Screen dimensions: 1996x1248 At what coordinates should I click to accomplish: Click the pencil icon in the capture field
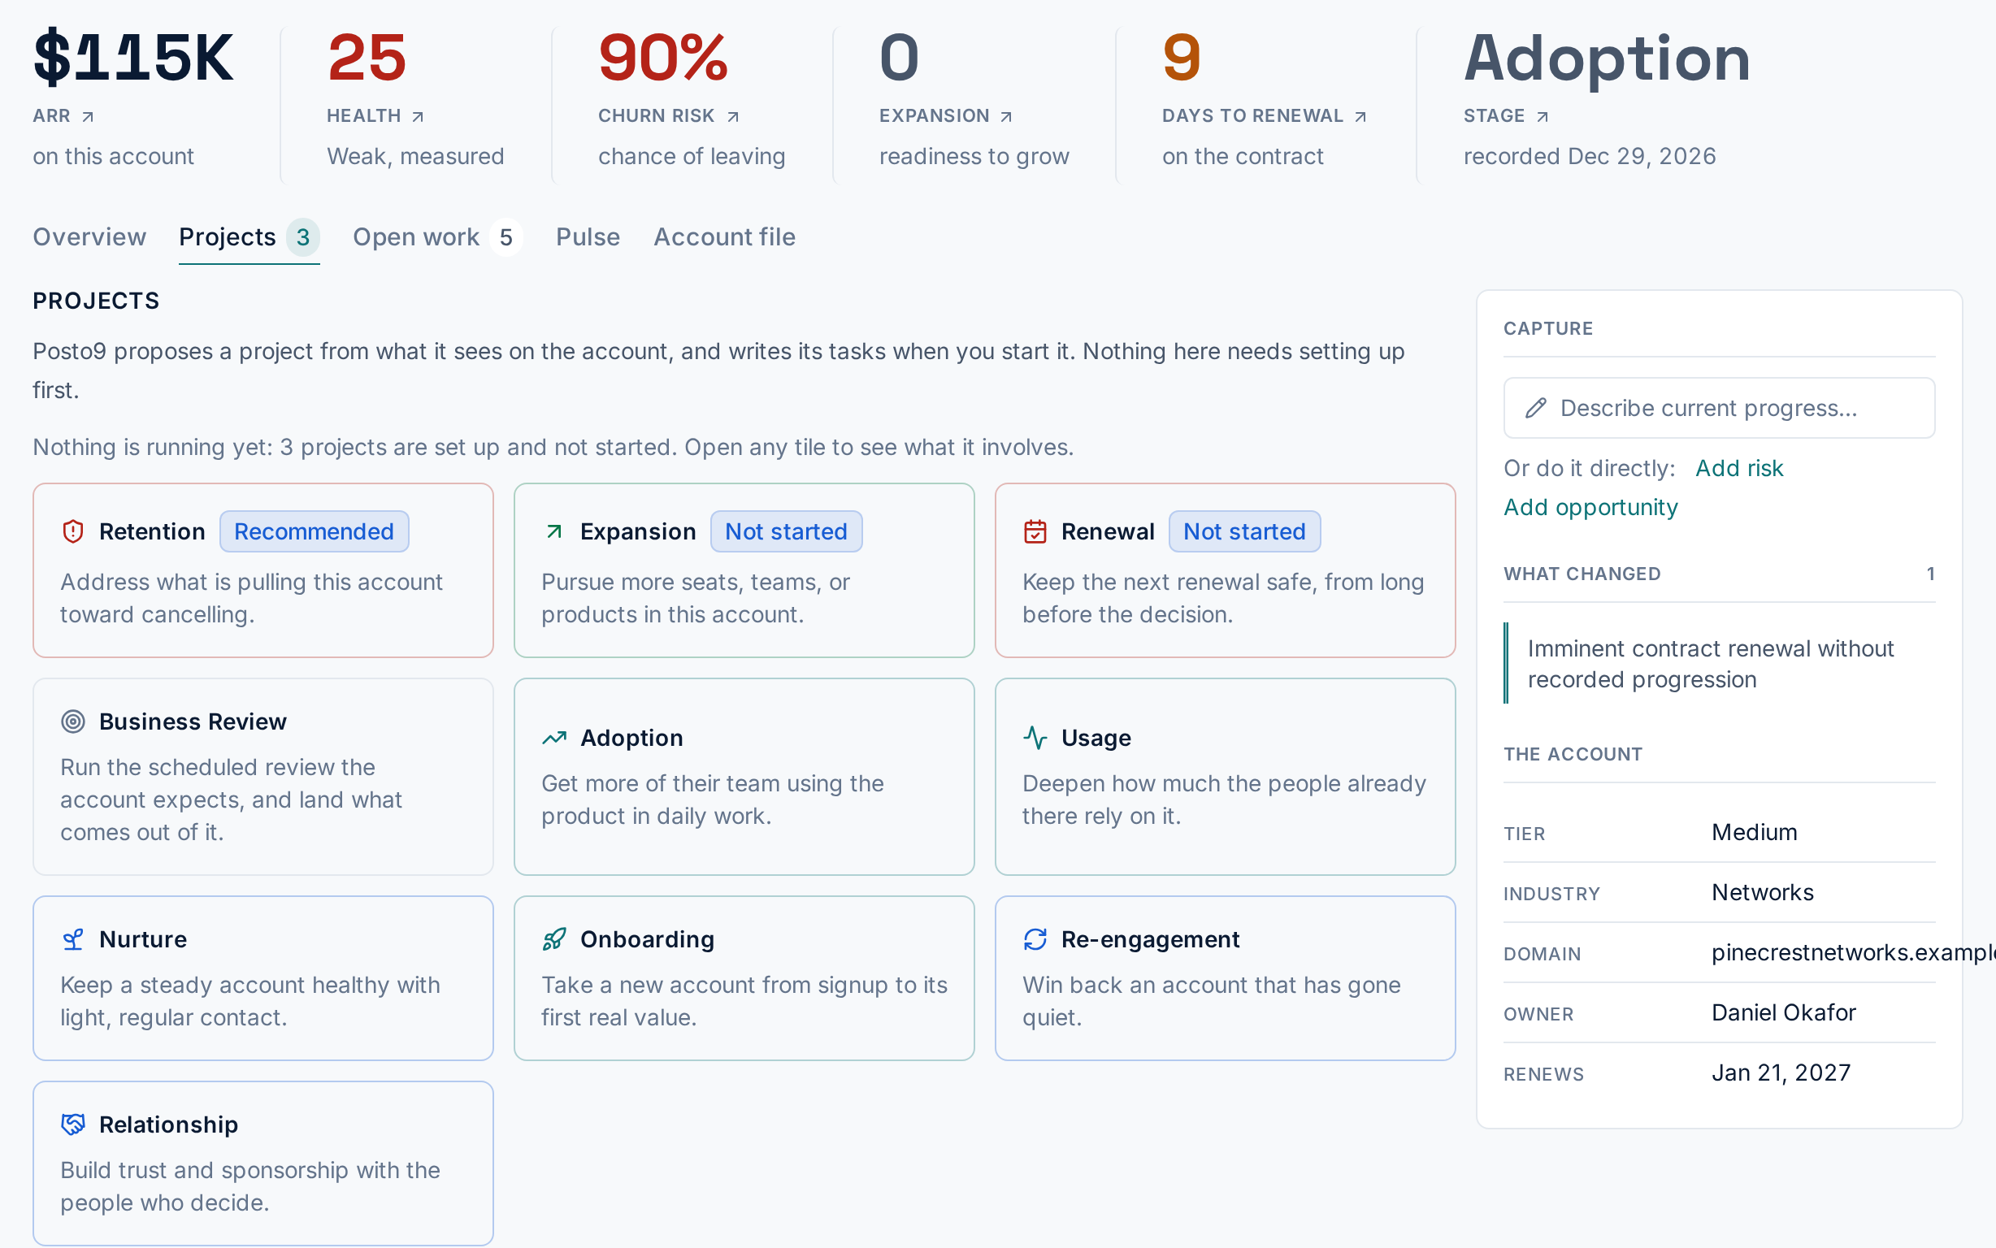[x=1535, y=408]
